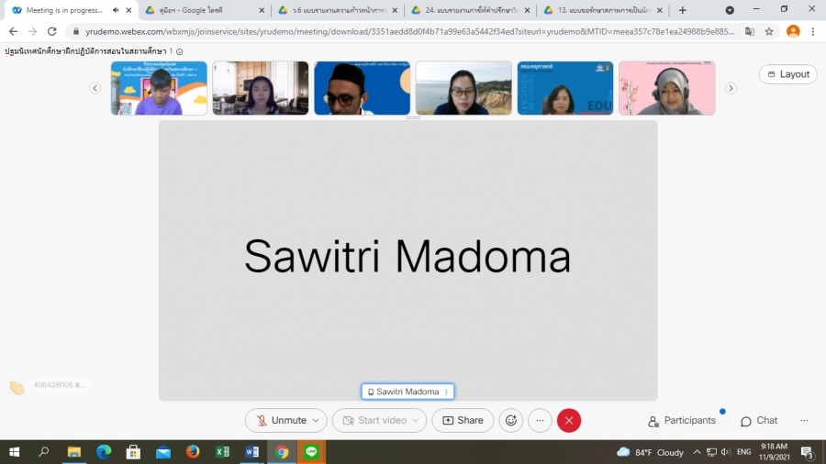Click the bookmark star in the address bar

pyautogui.click(x=769, y=30)
